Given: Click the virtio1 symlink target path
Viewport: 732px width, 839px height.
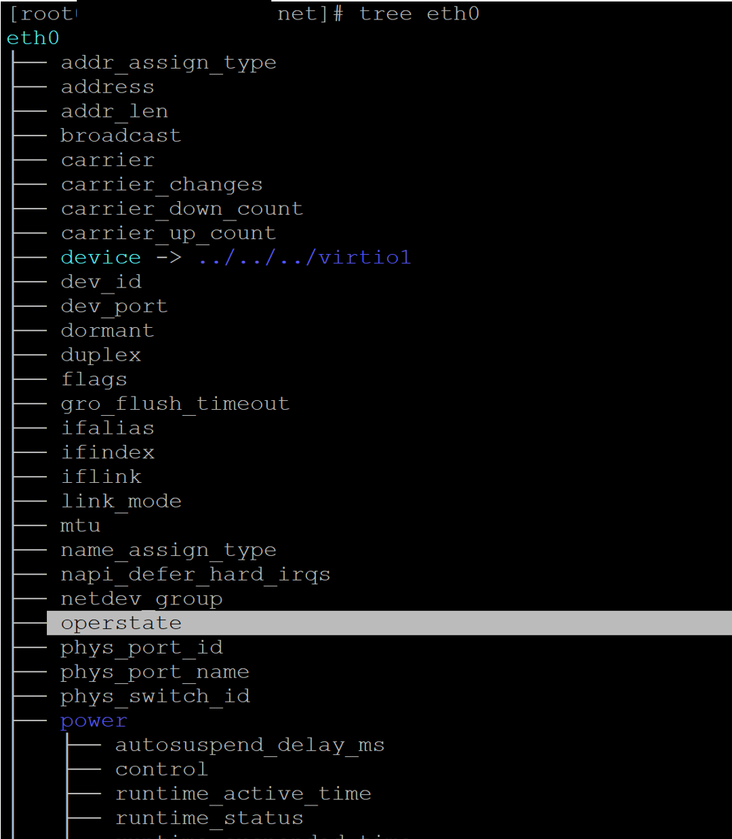Looking at the screenshot, I should 304,258.
